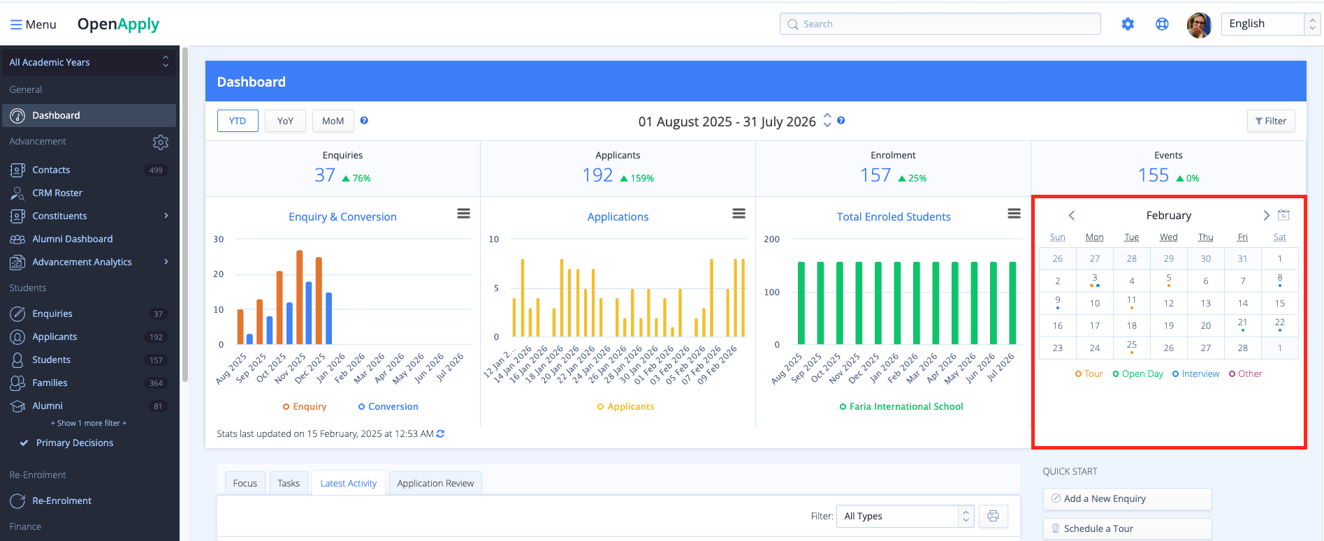Switch to the Tasks tab
1324x541 pixels.
[x=289, y=483]
